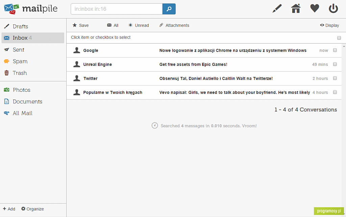346x217 pixels.
Task: Open compose with the pen icon
Action: click(277, 8)
